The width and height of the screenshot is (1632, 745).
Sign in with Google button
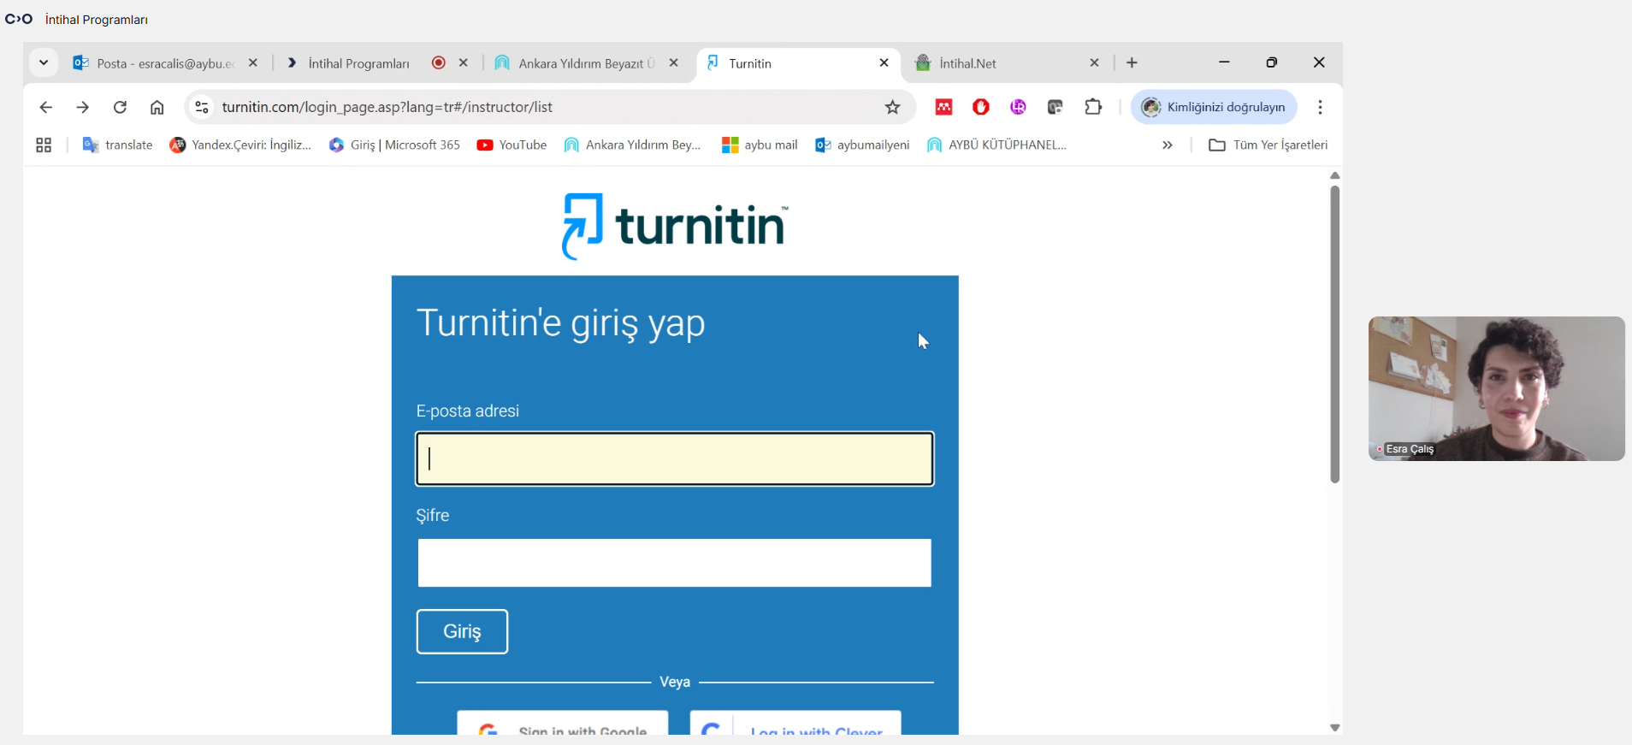563,724
